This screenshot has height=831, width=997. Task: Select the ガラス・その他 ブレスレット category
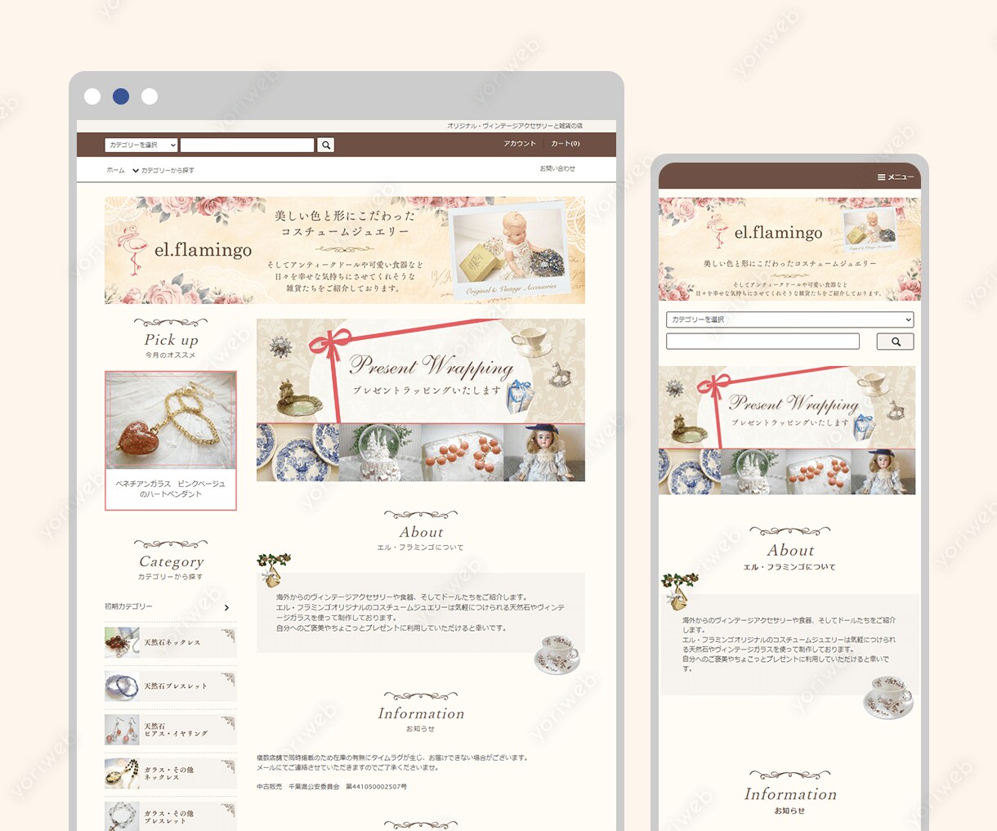tap(171, 816)
